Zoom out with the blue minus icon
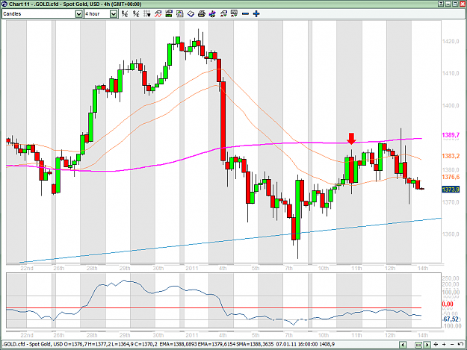This screenshot has height=350, width=467. click(x=245, y=13)
